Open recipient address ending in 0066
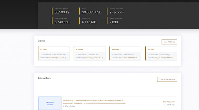Image resolution: width=199 pixels, height=110 pixels. [x=105, y=103]
